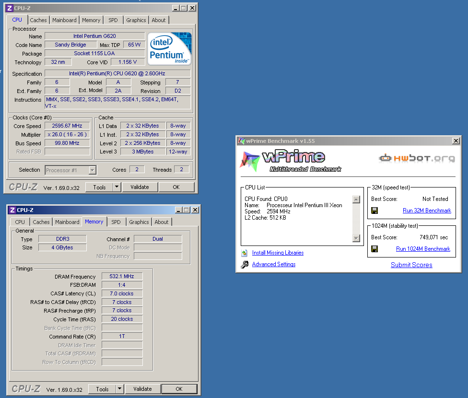Click the floppy save icon under 32M speed test
Image resolution: width=468 pixels, height=398 pixels.
374,211
